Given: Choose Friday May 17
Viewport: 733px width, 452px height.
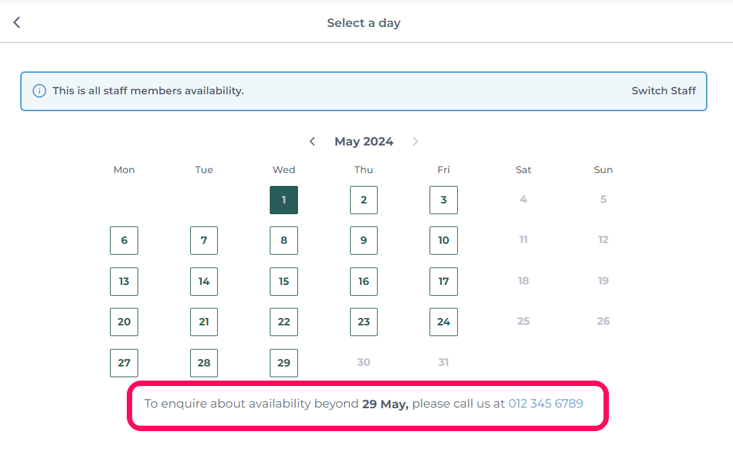Looking at the screenshot, I should point(444,282).
